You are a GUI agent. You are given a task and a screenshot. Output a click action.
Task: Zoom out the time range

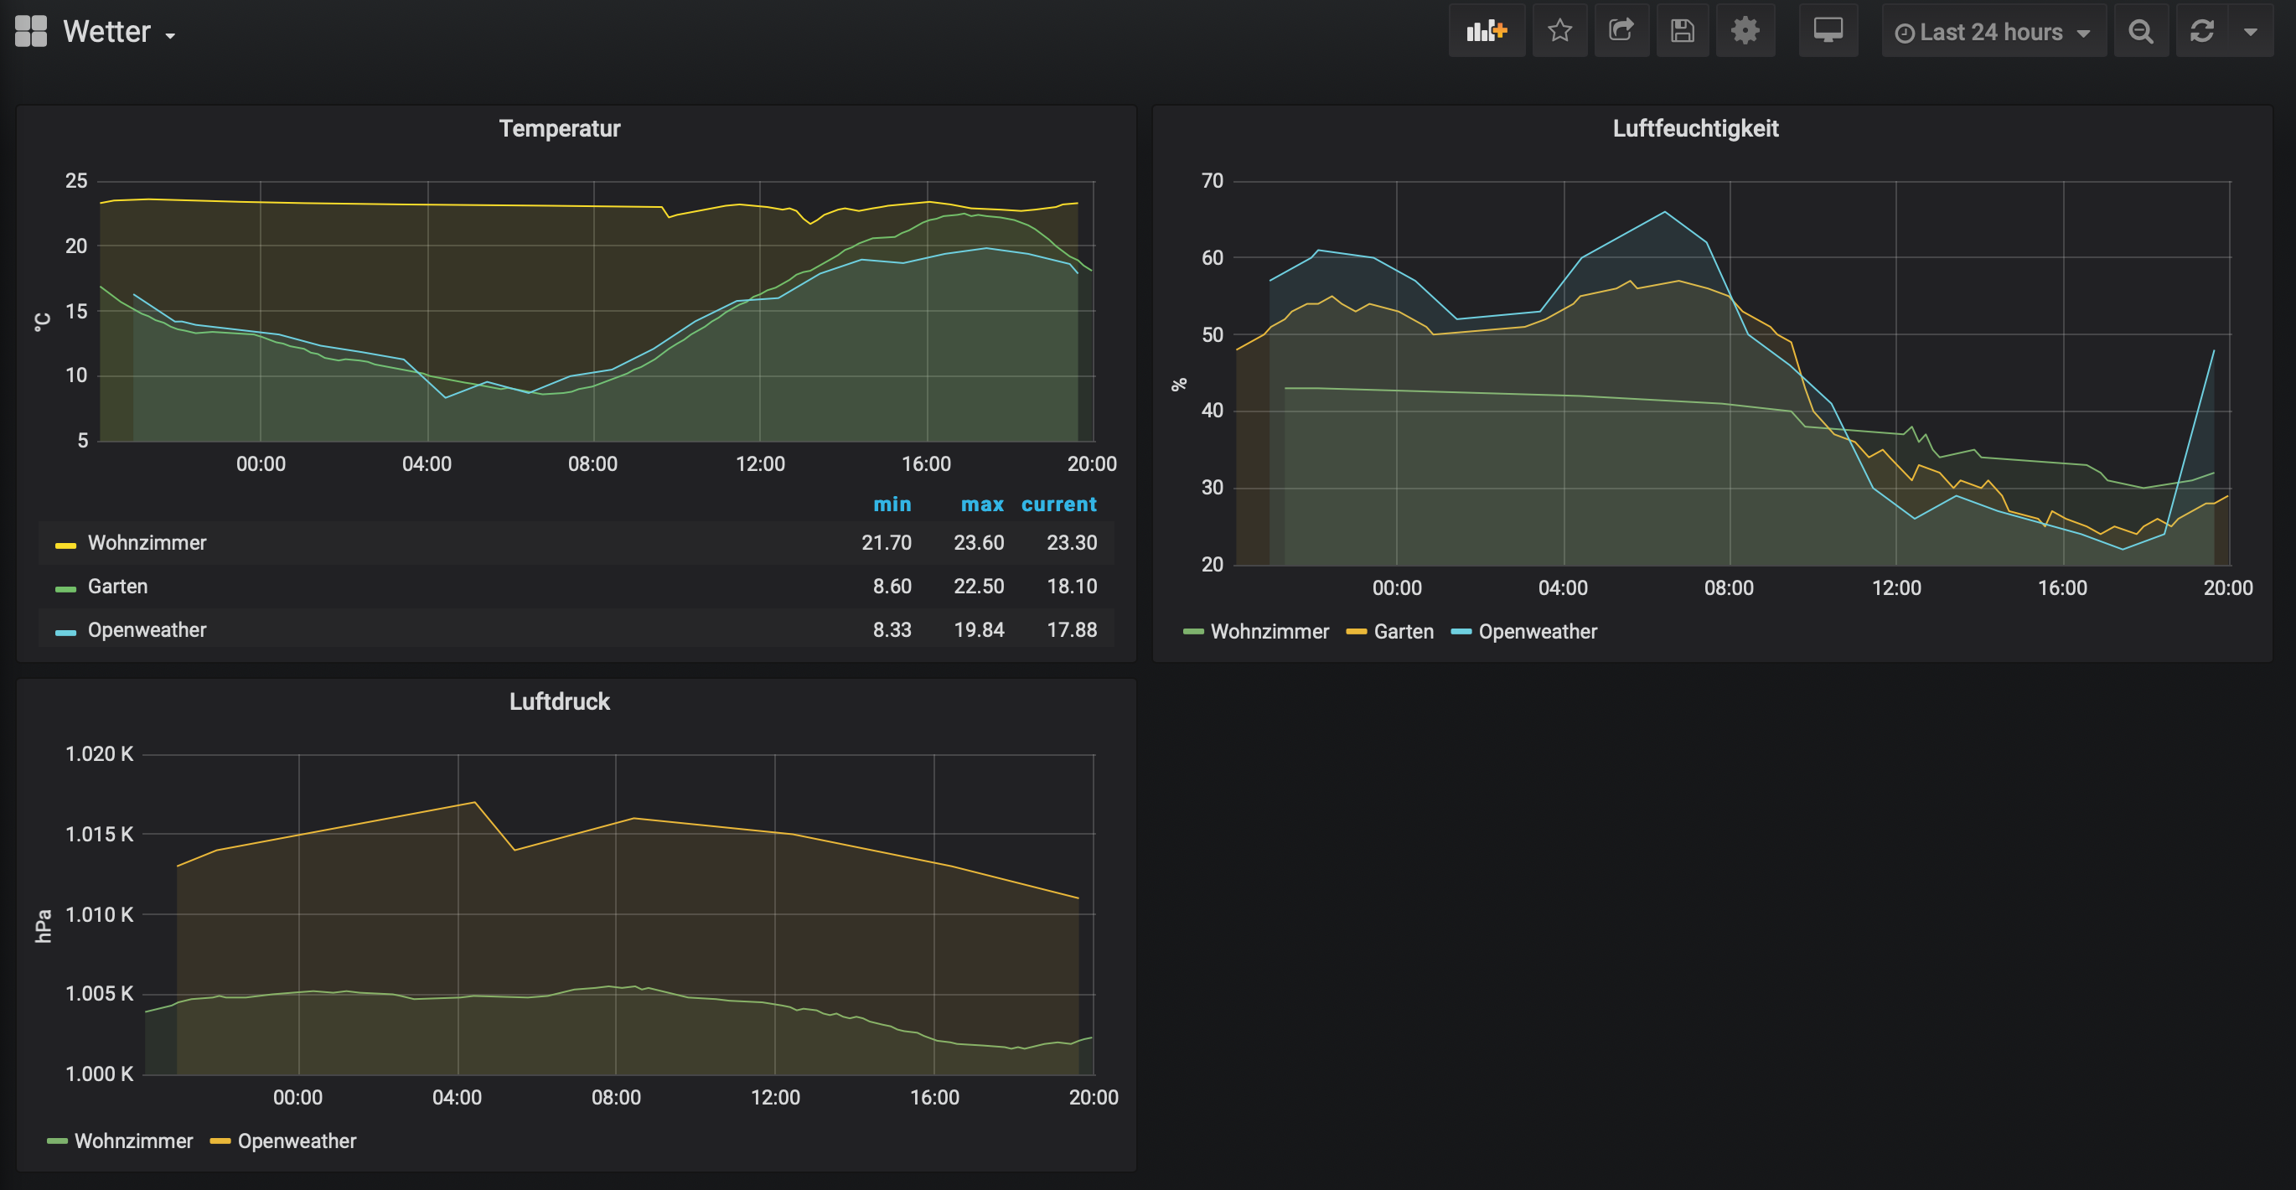2140,31
